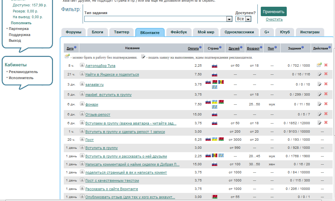Screen dimensions: 335x201
Task: Open the Пост с качественным текстом task
Action: coord(112,180)
